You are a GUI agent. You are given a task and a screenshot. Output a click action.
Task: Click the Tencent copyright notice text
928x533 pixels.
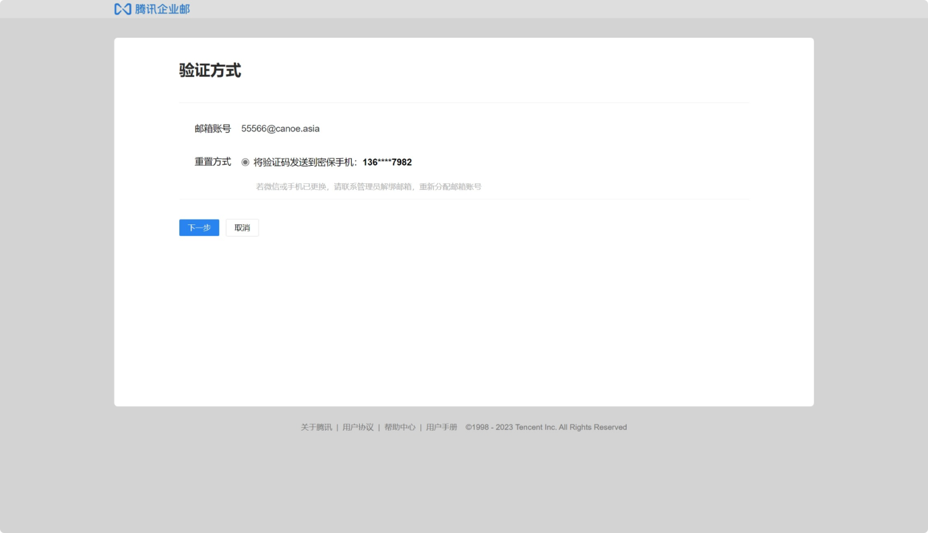pos(546,427)
